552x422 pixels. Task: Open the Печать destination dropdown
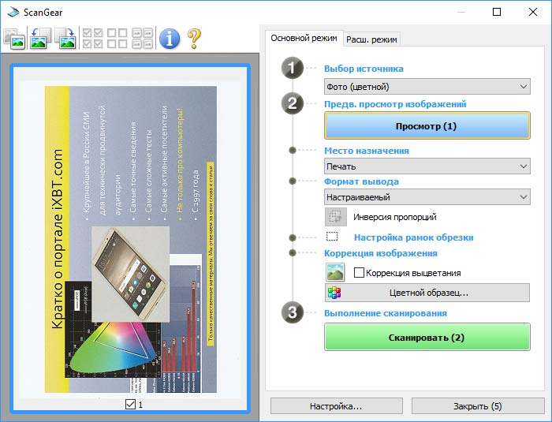(x=427, y=166)
